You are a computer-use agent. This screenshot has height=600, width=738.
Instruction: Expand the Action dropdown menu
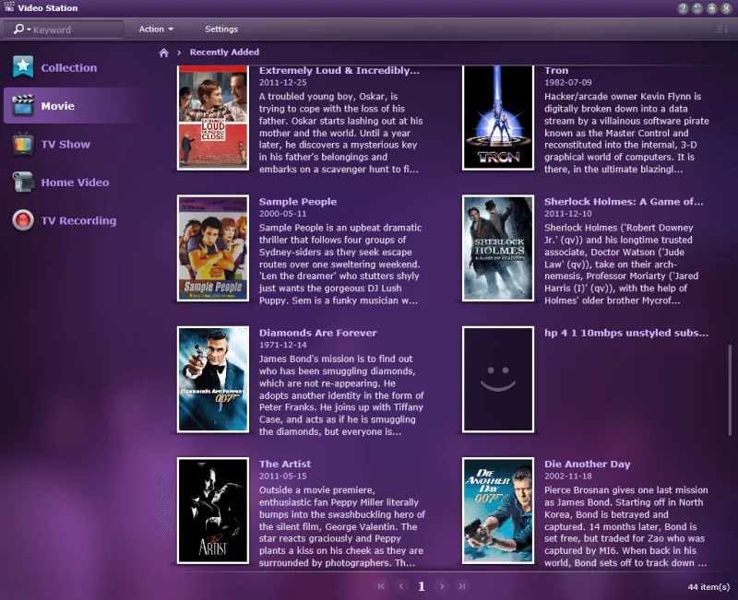coord(156,29)
